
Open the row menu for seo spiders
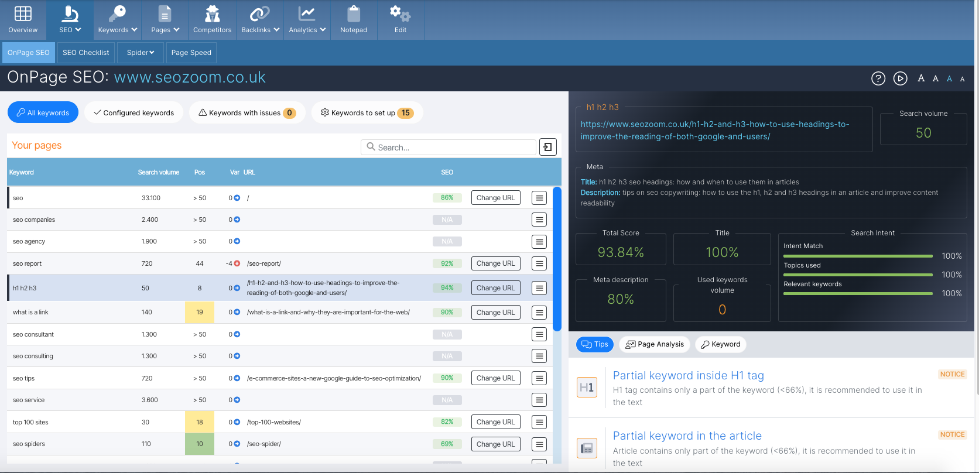point(539,444)
